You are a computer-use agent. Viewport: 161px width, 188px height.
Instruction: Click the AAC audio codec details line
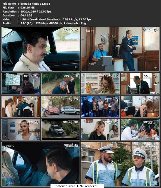click(53, 23)
